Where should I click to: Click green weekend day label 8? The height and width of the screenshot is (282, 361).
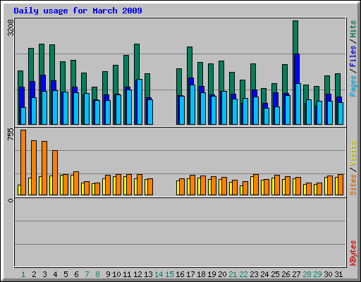[x=97, y=274]
